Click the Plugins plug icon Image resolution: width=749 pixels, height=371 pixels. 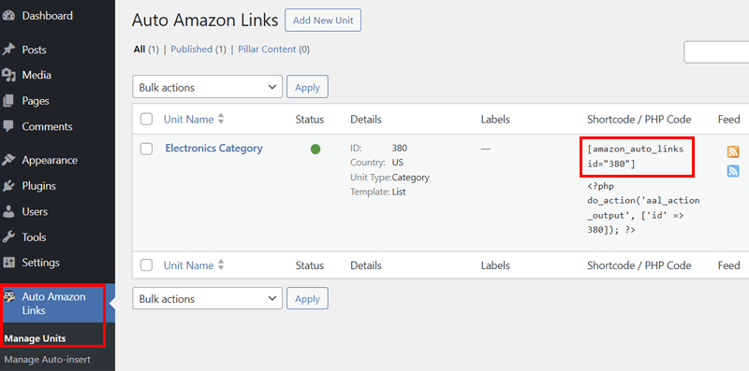point(8,186)
